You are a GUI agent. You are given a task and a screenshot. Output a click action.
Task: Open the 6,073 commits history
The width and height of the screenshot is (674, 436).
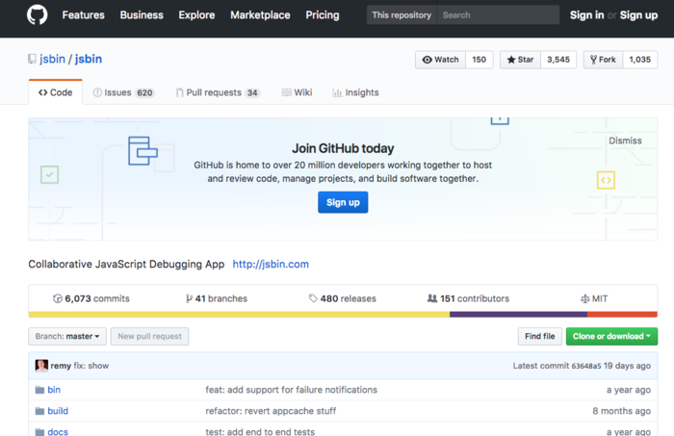(91, 298)
